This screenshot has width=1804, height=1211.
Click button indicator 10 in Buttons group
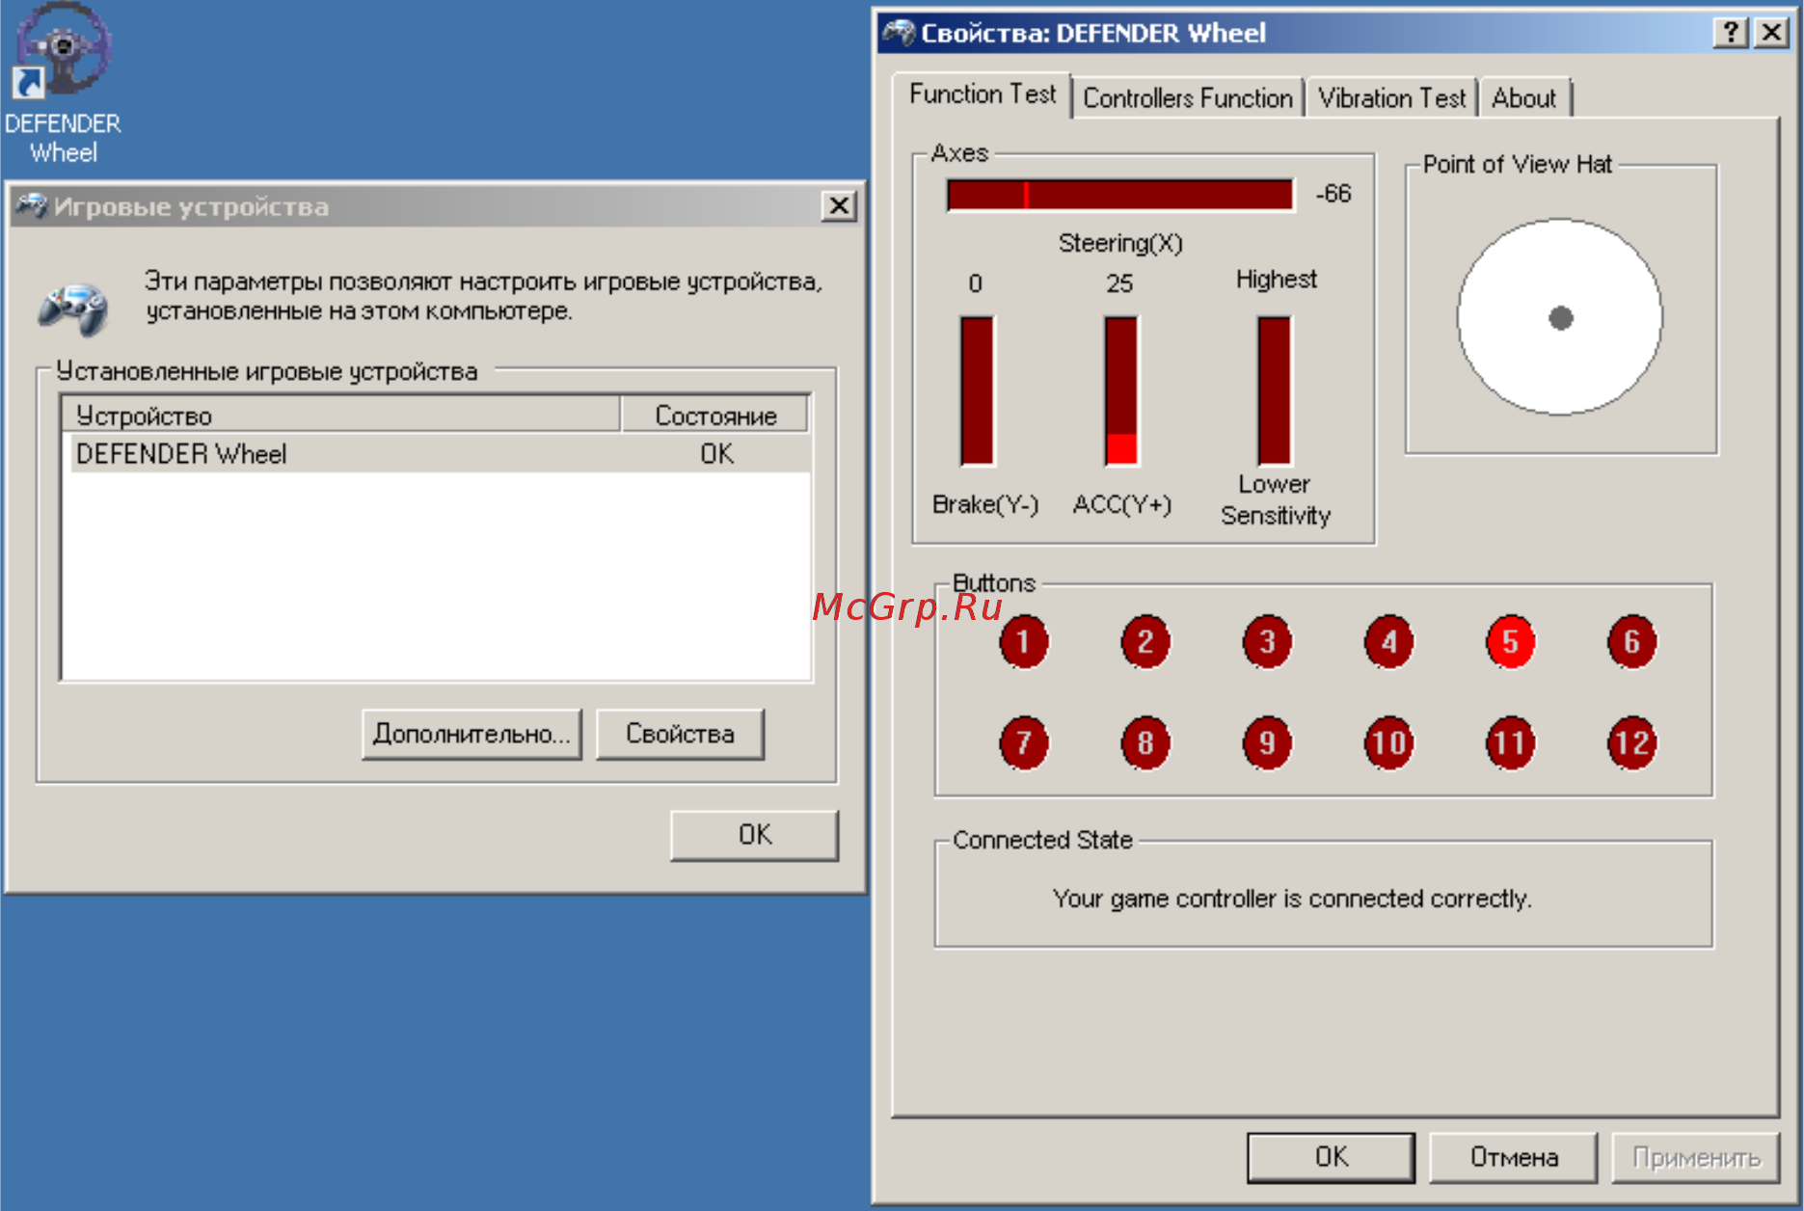(x=1388, y=742)
